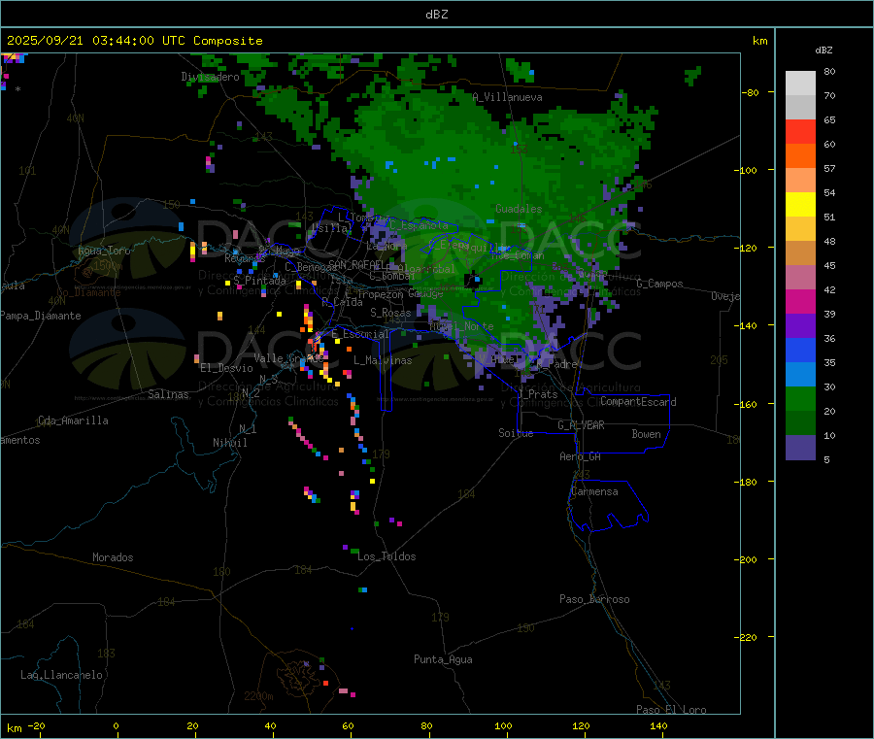Image resolution: width=874 pixels, height=739 pixels.
Task: Select the S_Rosas location label
Action: 390,313
